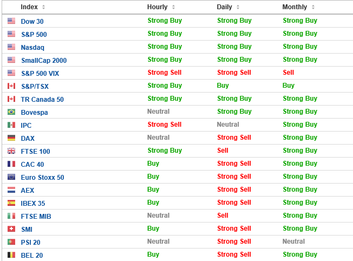Open the FTSE MIB index link
The height and width of the screenshot is (261, 353).
click(36, 217)
